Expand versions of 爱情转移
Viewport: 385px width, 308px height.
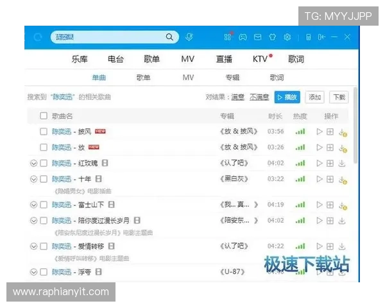click(33, 246)
